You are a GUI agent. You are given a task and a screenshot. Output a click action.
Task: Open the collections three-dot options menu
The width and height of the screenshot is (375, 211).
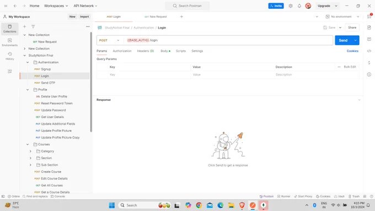pos(88,26)
